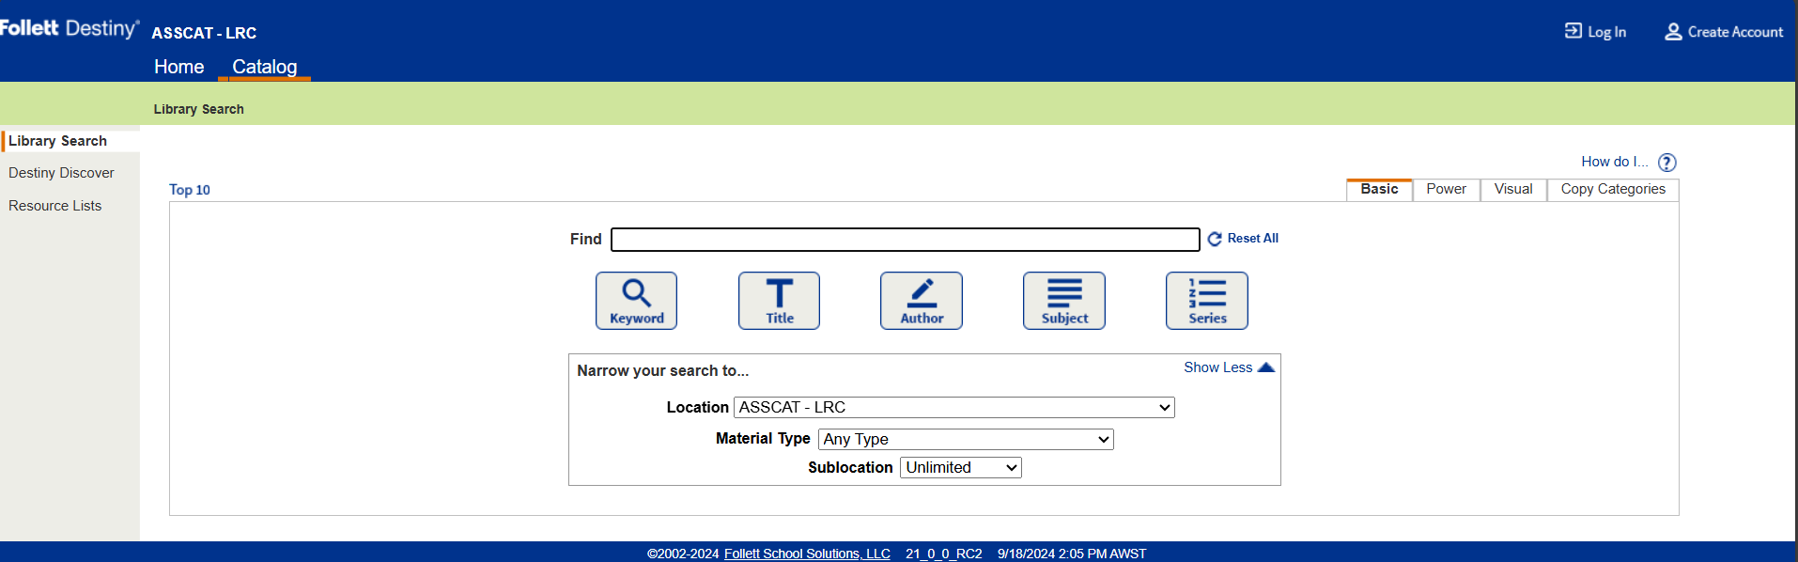Click the Library Search breadcrumb heading
The height and width of the screenshot is (562, 1798).
[199, 109]
